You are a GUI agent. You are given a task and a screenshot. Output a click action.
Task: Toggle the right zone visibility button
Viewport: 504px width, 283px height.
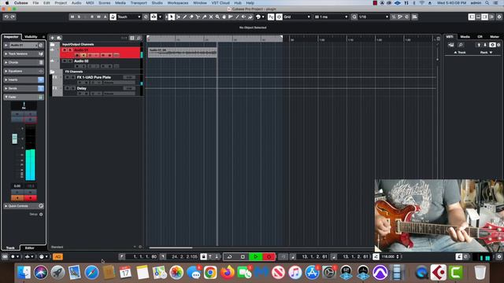(485, 17)
